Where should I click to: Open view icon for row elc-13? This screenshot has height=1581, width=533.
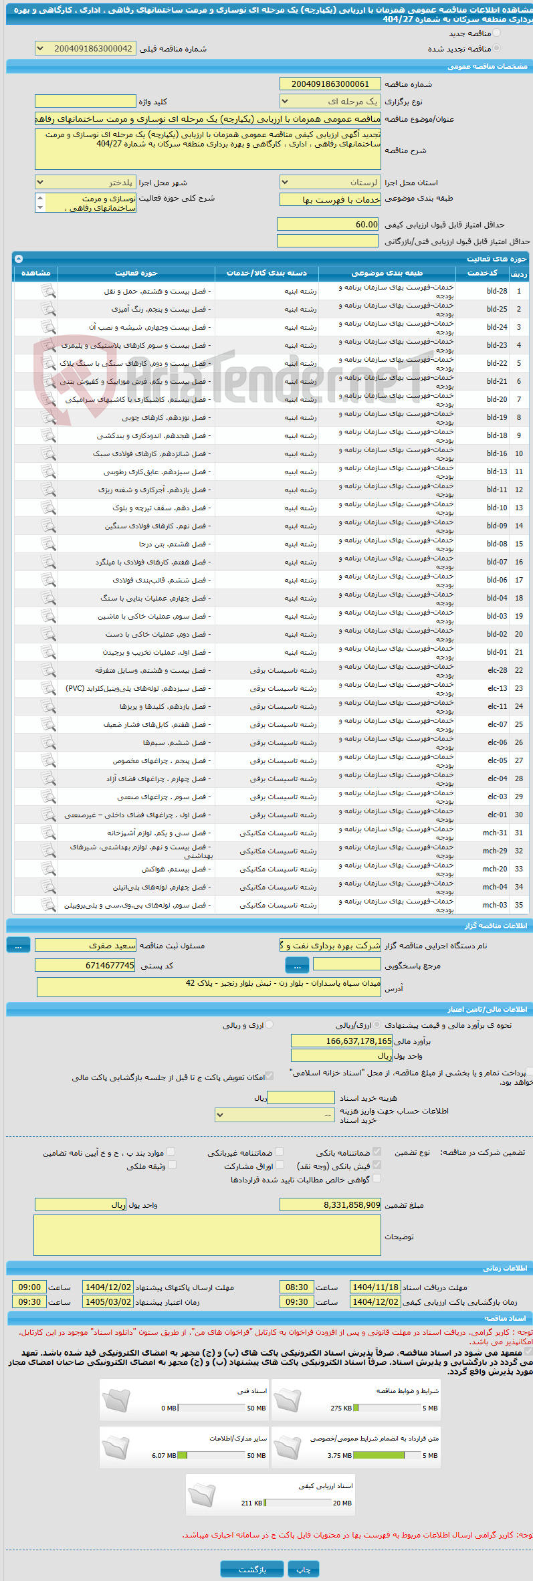48,688
